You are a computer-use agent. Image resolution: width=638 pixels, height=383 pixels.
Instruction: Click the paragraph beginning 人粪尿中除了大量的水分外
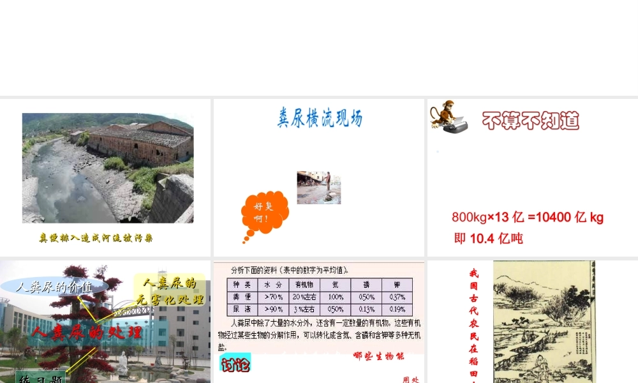coord(320,335)
